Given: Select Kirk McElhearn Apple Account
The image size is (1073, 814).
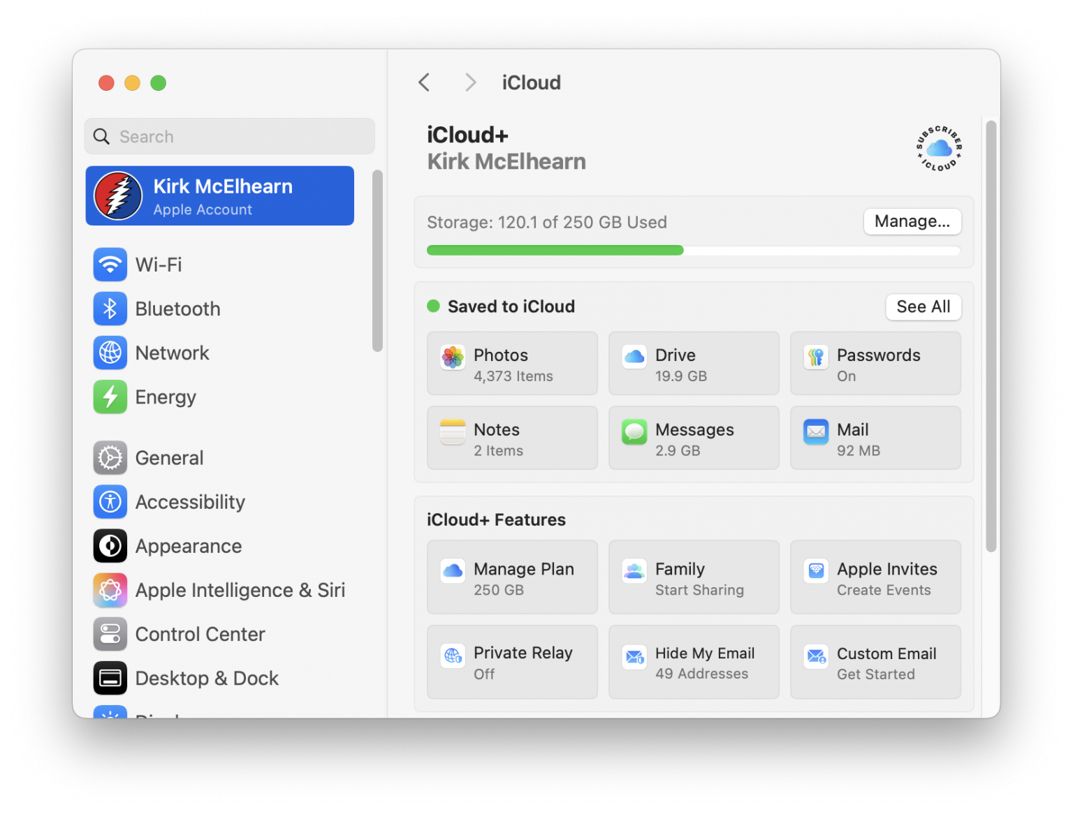Looking at the screenshot, I should coord(219,195).
